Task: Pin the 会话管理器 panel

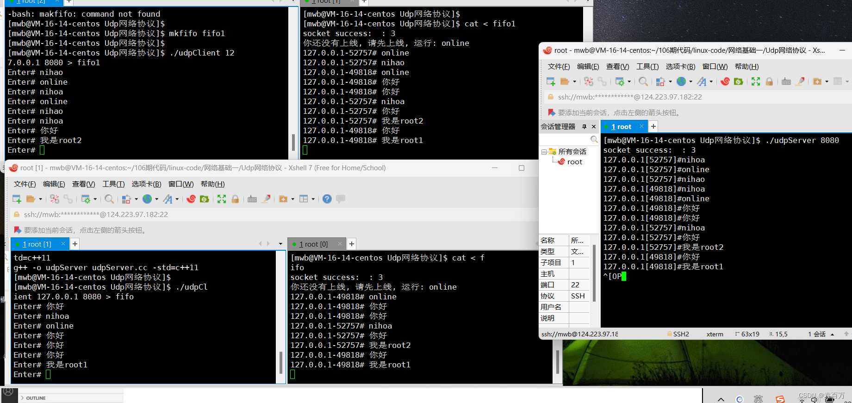Action: pyautogui.click(x=584, y=126)
